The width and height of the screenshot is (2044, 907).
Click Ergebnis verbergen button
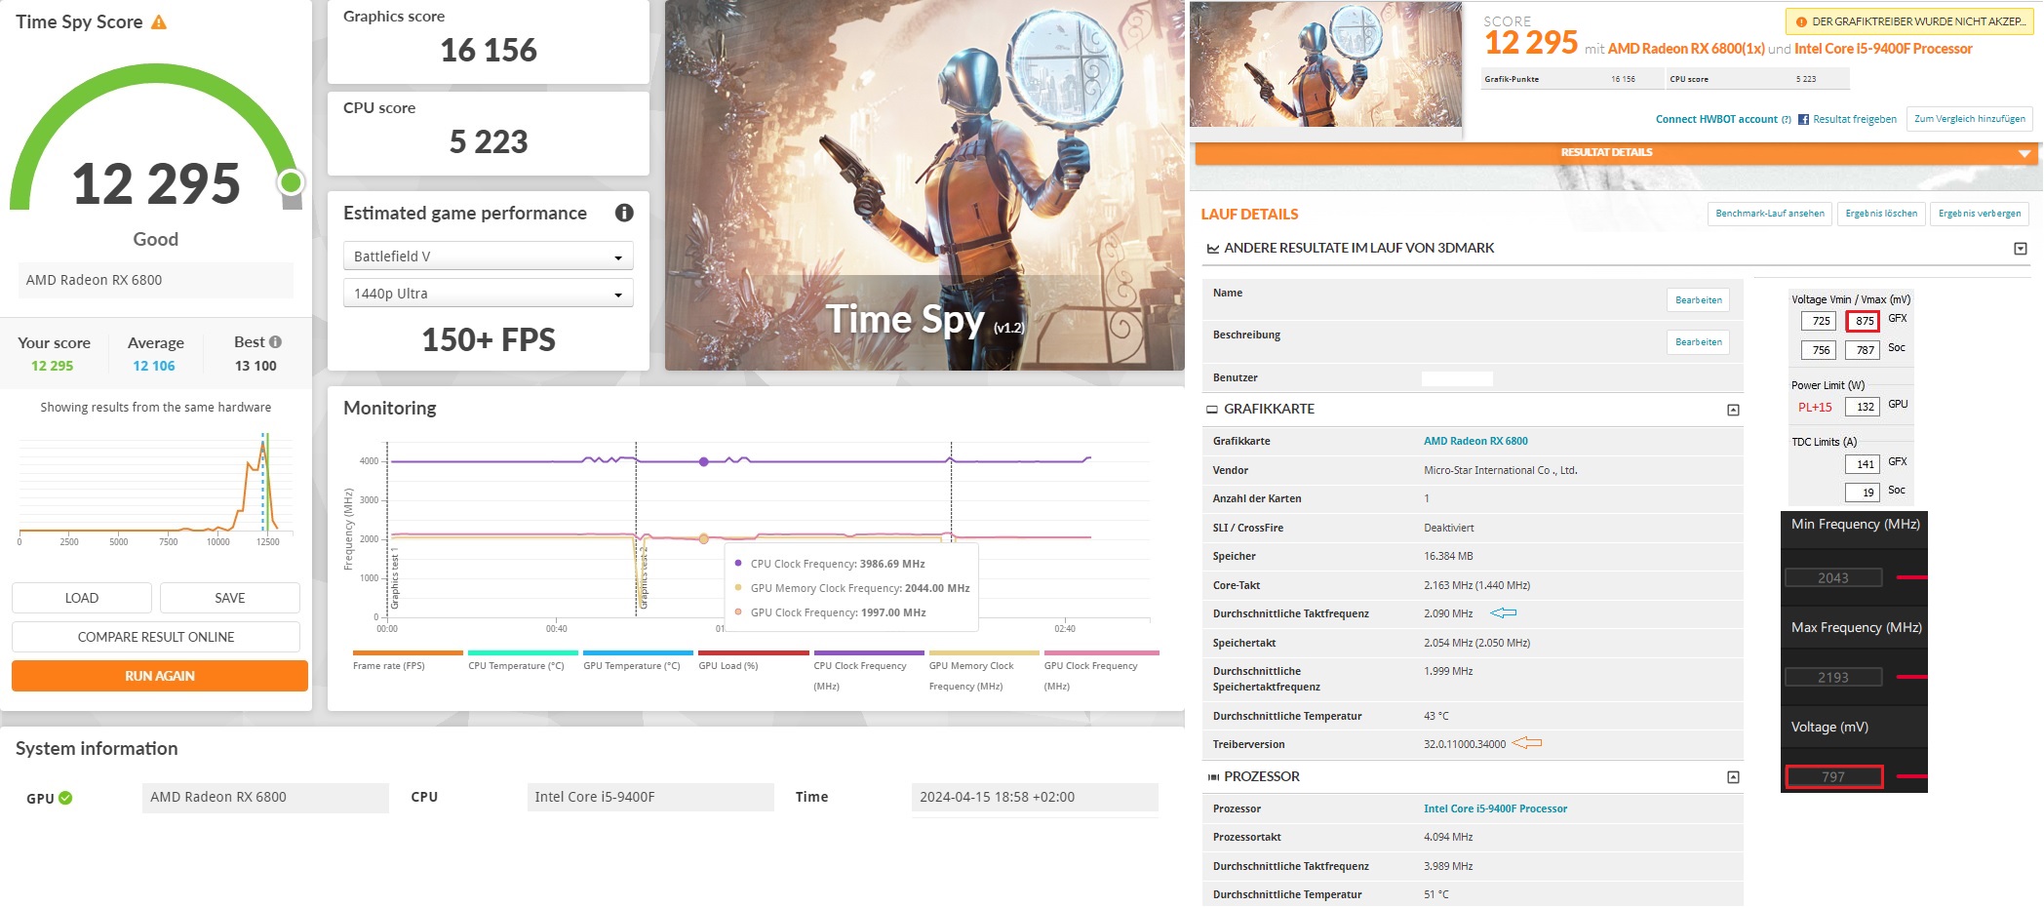[x=1980, y=214]
